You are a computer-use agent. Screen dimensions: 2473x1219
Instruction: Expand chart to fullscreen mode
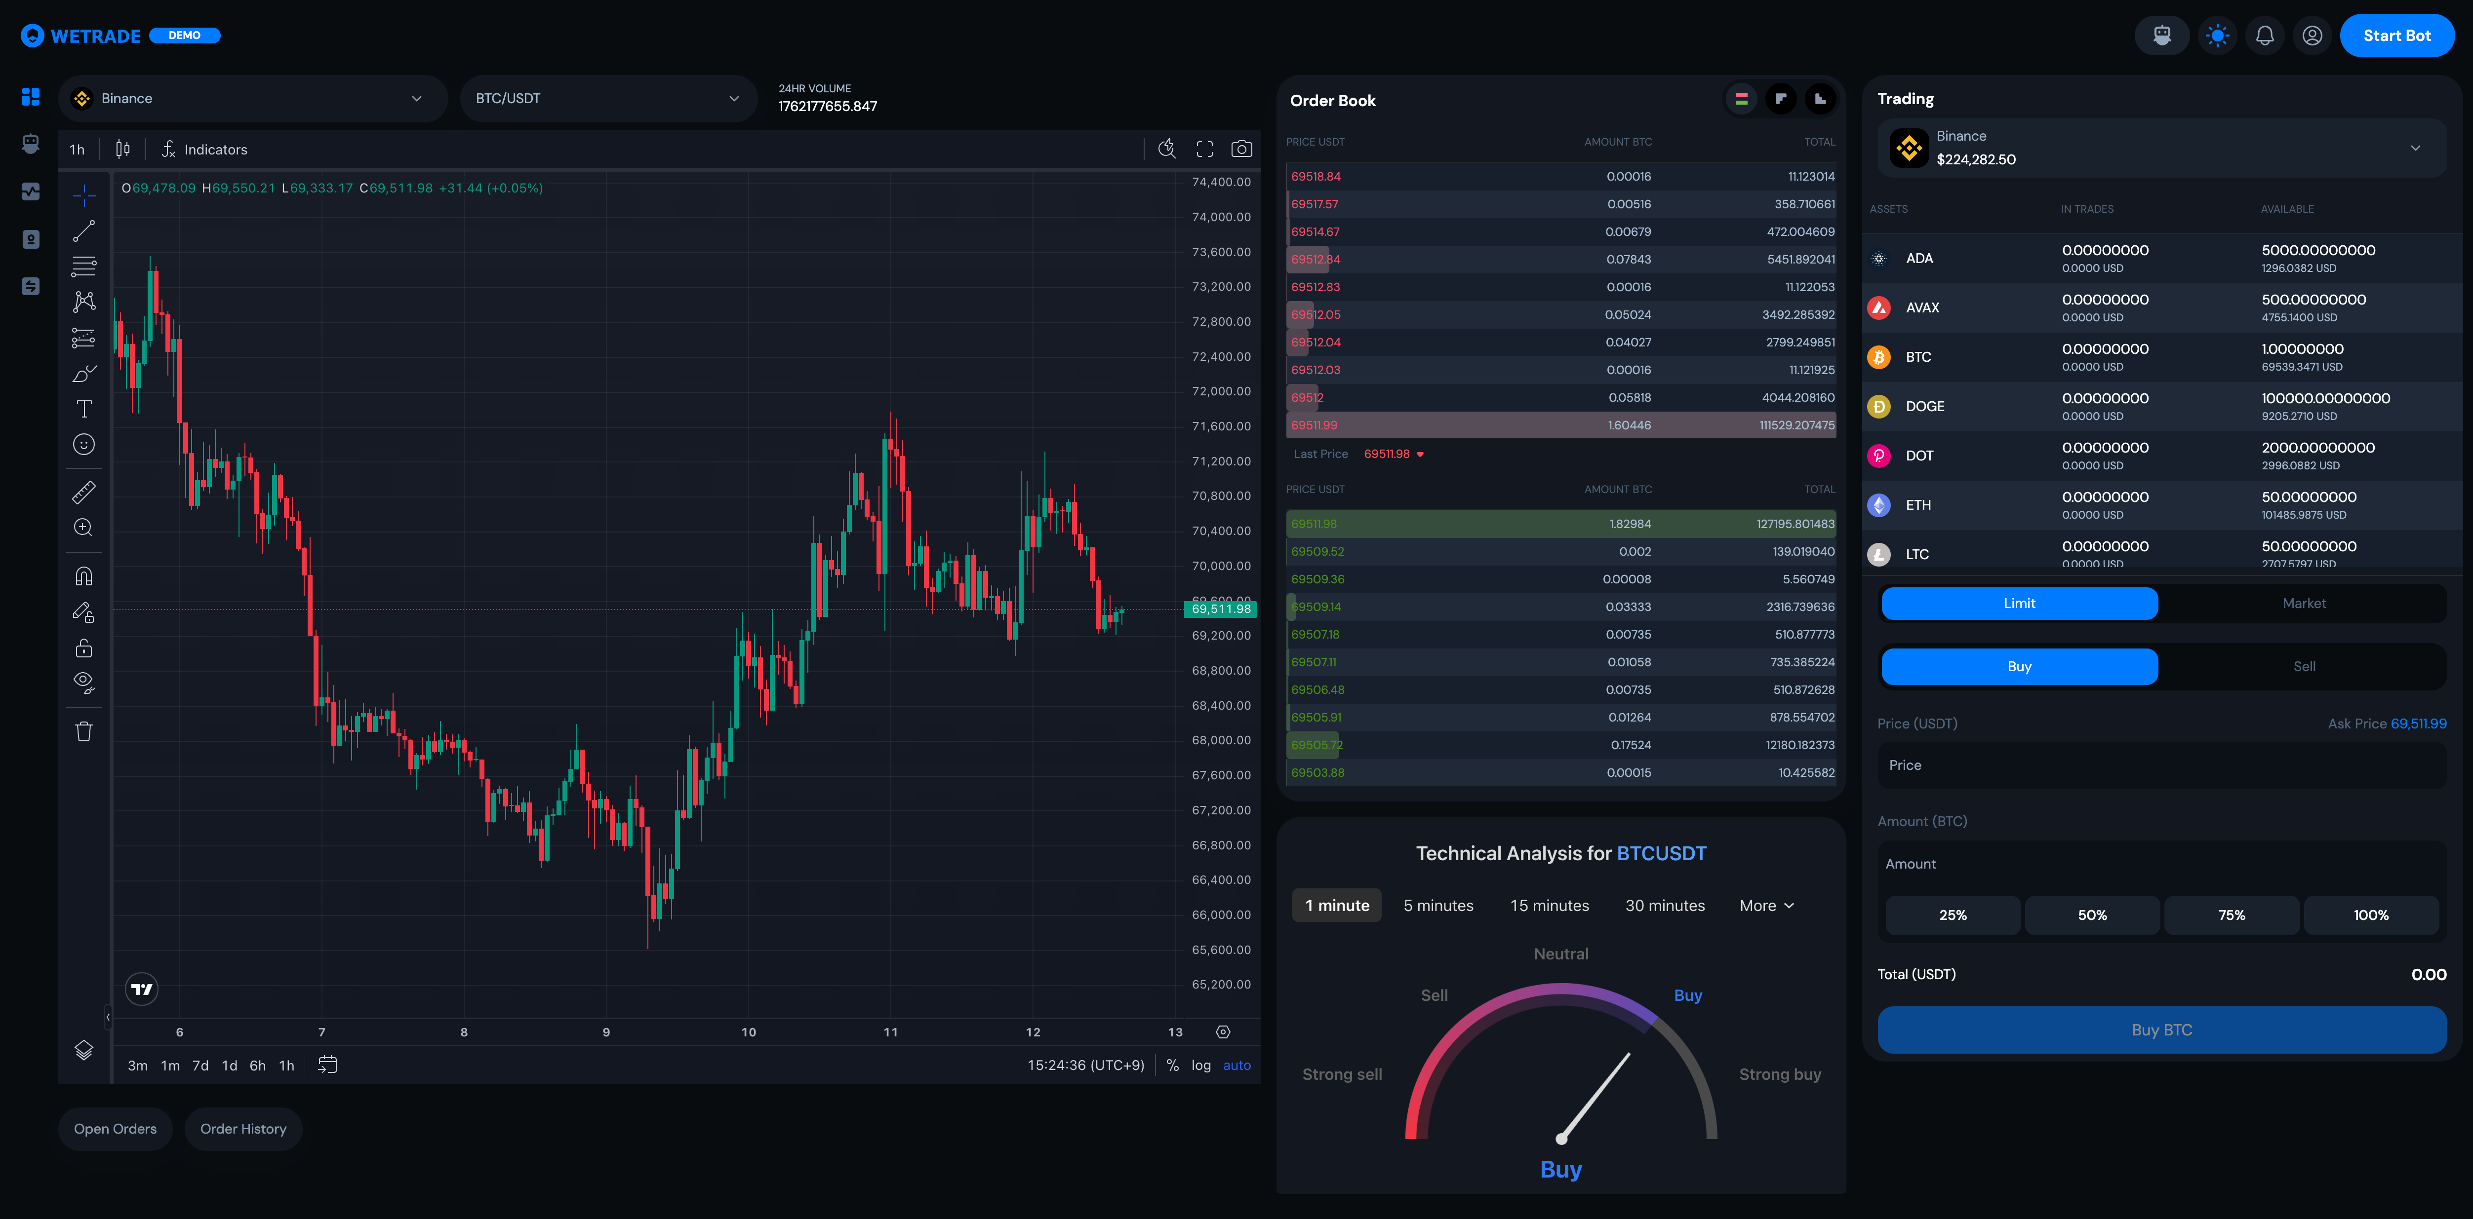pos(1205,149)
